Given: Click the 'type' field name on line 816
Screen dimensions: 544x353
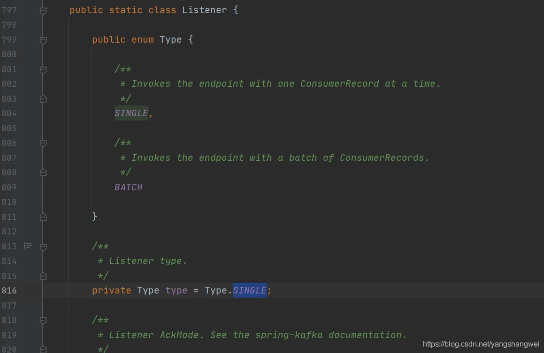Looking at the screenshot, I should pos(176,290).
